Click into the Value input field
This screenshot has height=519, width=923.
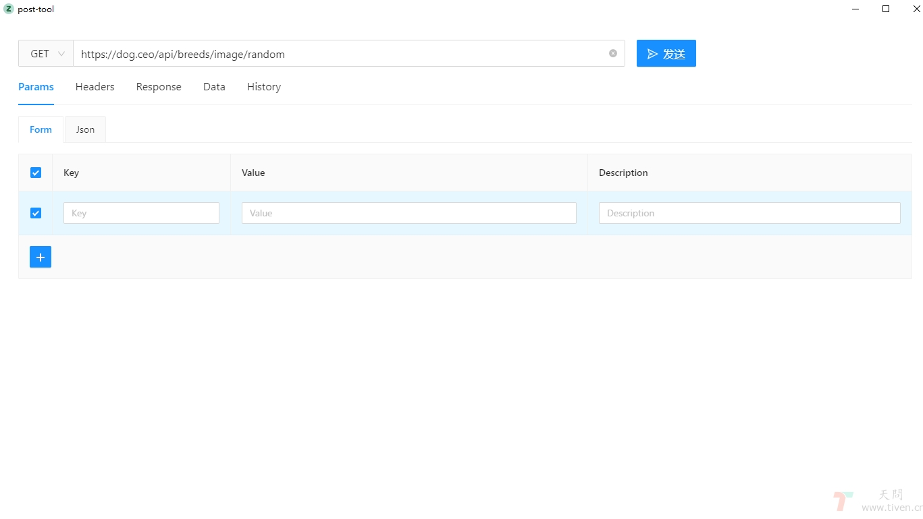[409, 213]
